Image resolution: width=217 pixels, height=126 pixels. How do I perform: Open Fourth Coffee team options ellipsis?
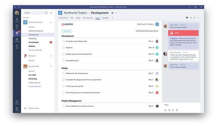click(x=51, y=66)
